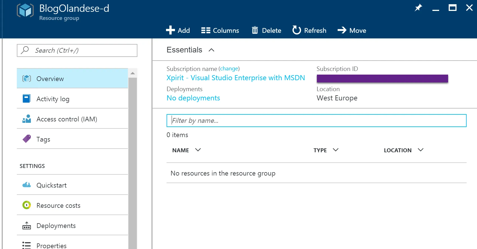The image size is (477, 249).
Task: Open Xpirit Visual Studio Enterprise subscription link
Action: point(236,78)
